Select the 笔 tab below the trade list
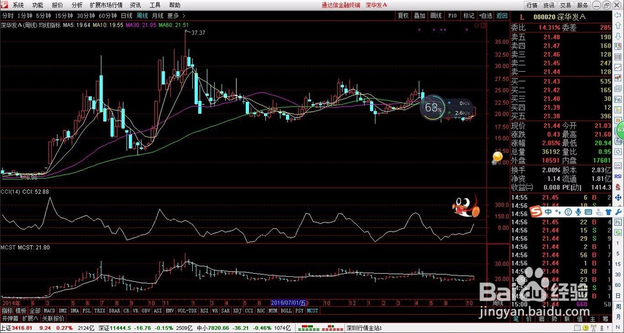 tap(517, 319)
